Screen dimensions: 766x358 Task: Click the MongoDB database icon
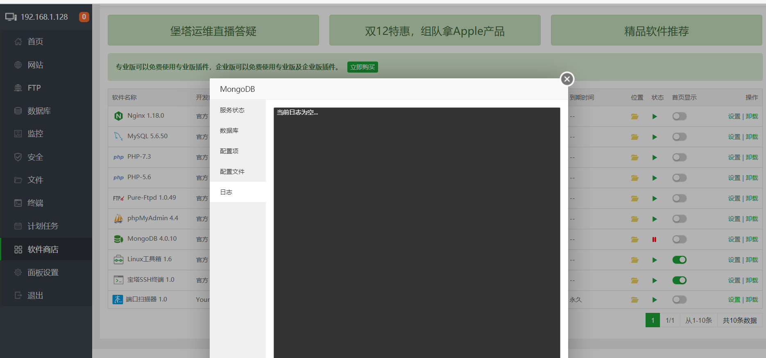(118, 239)
